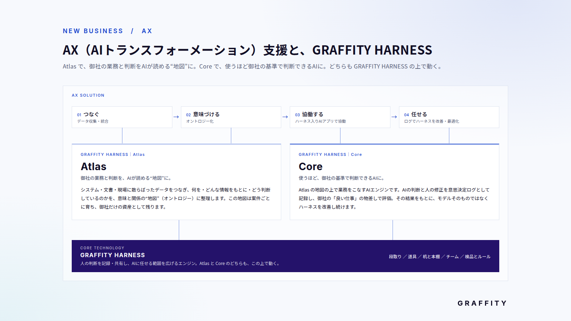
Task: Select step card 01 'つなぐ'
Action: 122,117
